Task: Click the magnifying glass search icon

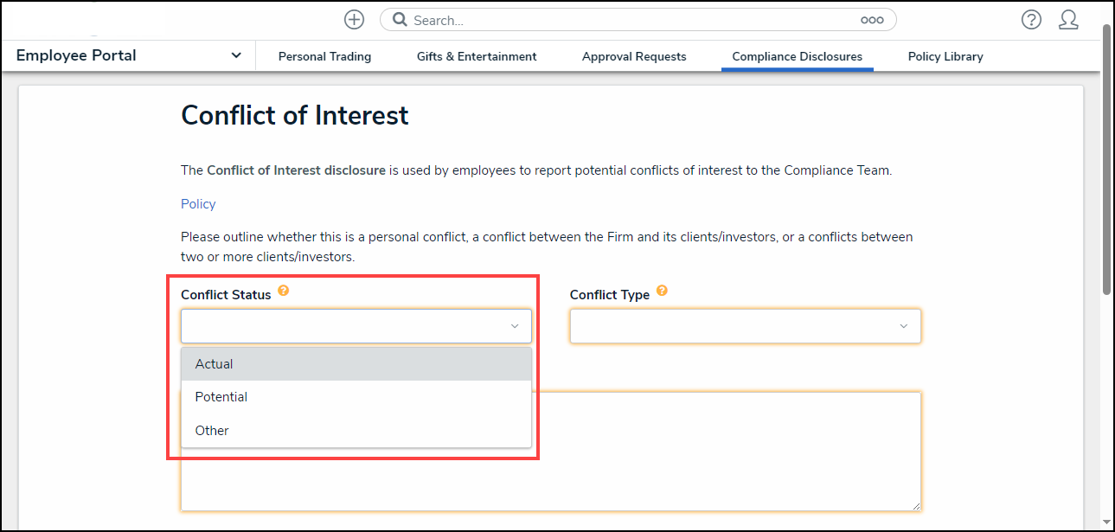Action: click(x=400, y=20)
